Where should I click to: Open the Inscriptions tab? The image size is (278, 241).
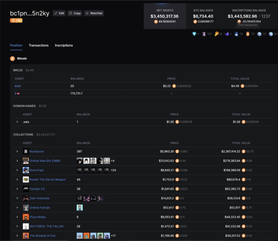coord(64,45)
